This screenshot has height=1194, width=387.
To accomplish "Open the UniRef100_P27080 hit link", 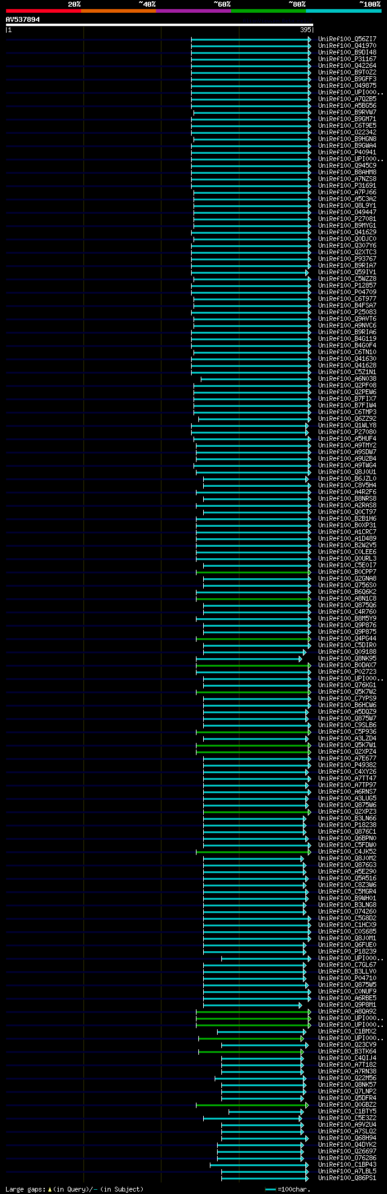I will click(347, 432).
